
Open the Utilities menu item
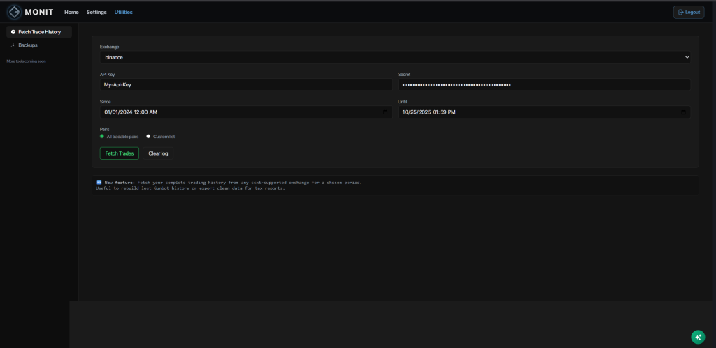pos(123,13)
